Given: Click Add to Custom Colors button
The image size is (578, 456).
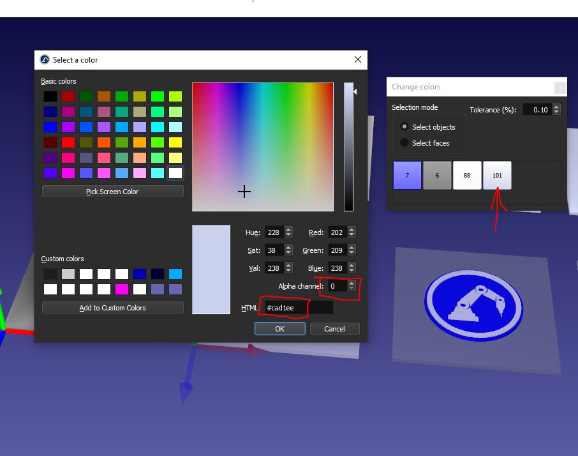Looking at the screenshot, I should click(x=112, y=308).
